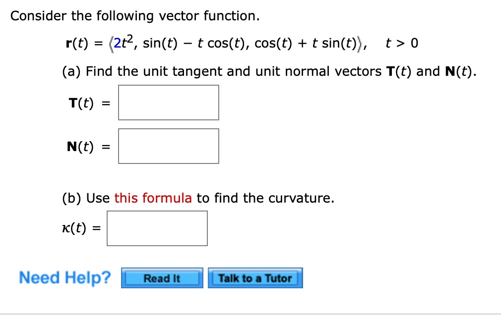The height and width of the screenshot is (318, 501).
Task: Click the t > 0 condition
Action: [402, 43]
